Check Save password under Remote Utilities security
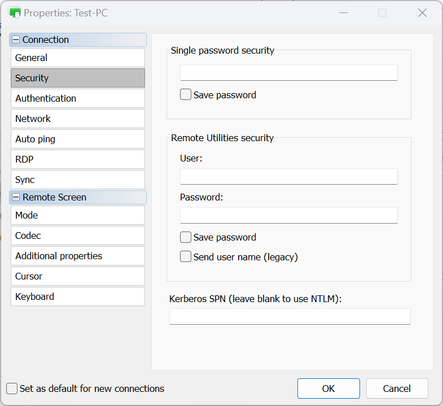443x406 pixels. click(x=186, y=237)
